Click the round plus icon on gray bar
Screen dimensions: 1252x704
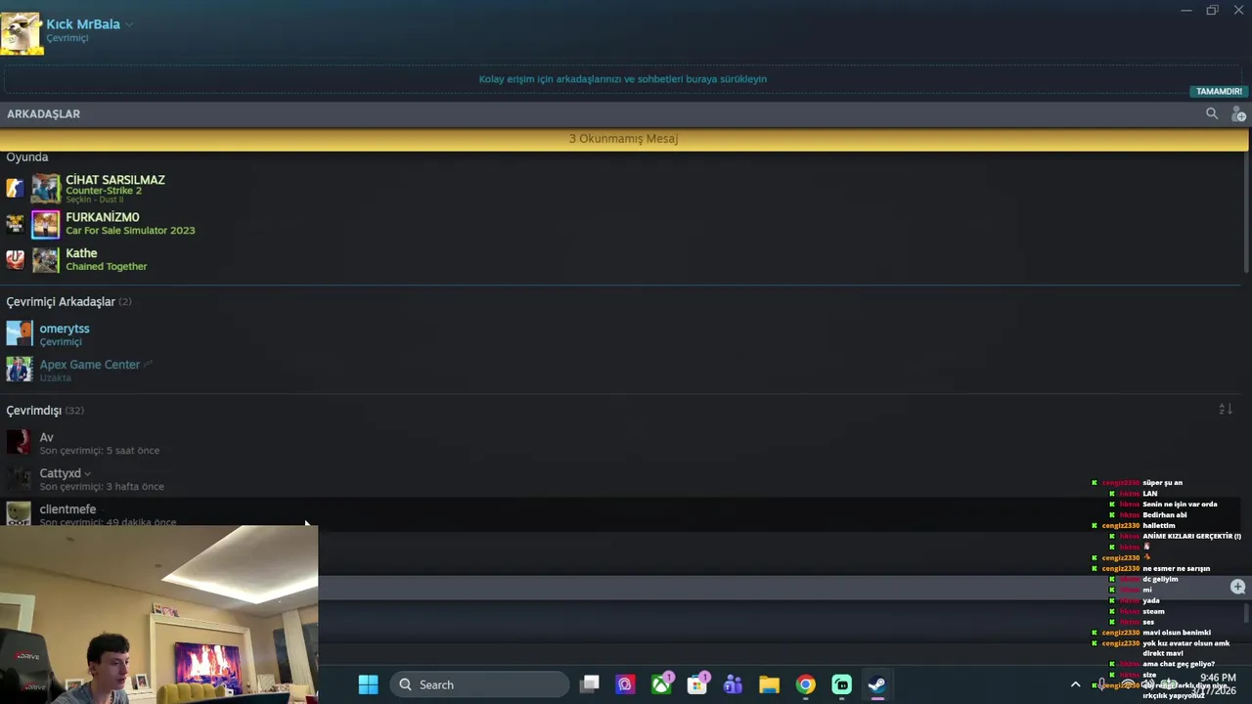1237,587
